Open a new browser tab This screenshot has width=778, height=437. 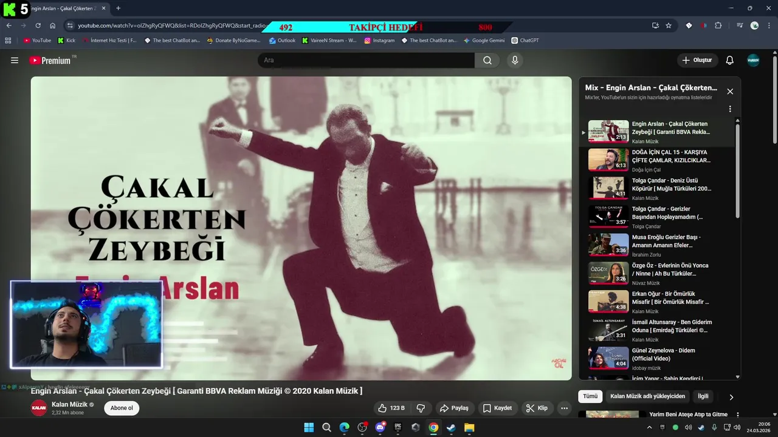(x=118, y=8)
